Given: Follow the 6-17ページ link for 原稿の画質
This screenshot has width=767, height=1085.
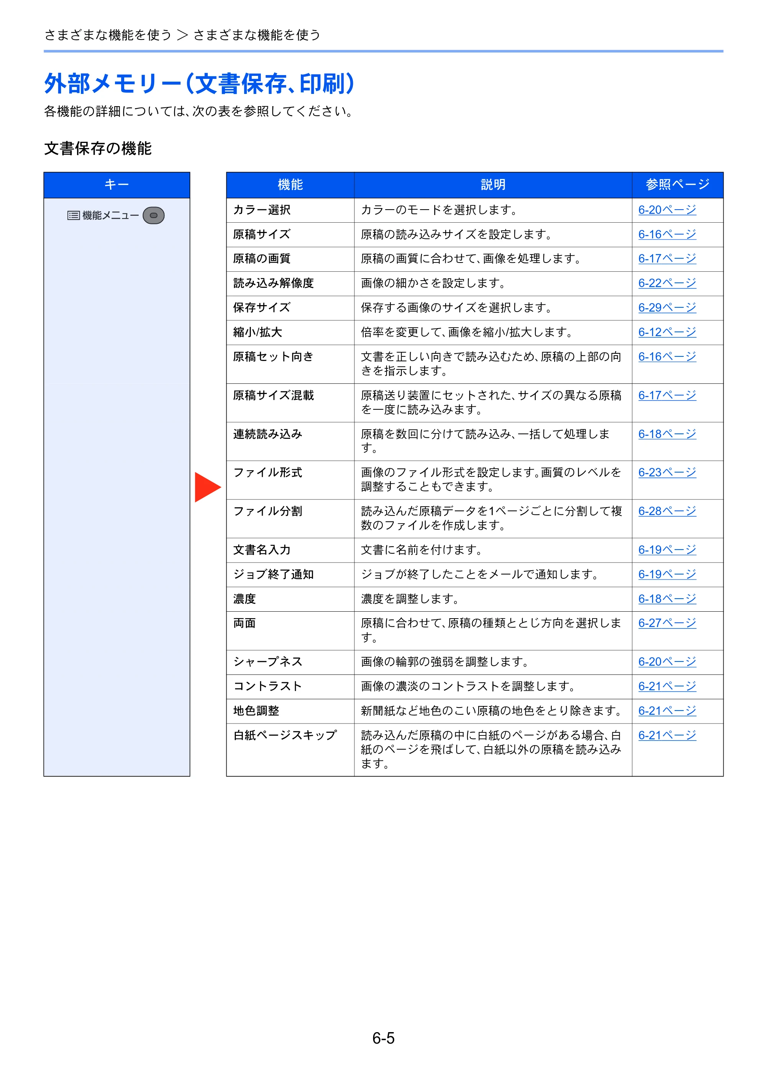Looking at the screenshot, I should (x=667, y=258).
